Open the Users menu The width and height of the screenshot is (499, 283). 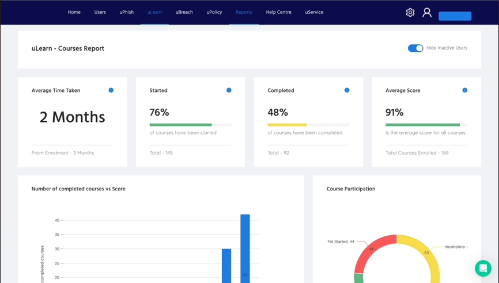100,12
